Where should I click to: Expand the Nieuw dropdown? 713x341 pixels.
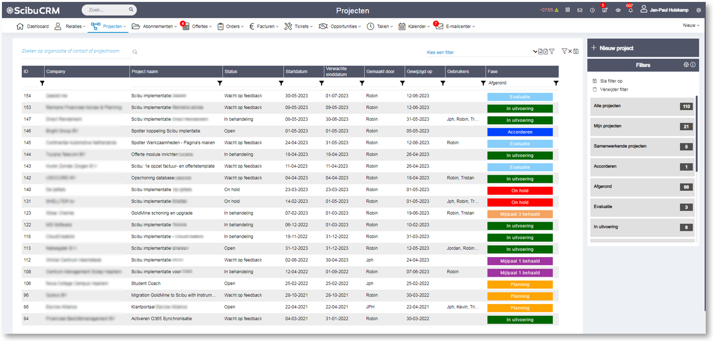691,25
